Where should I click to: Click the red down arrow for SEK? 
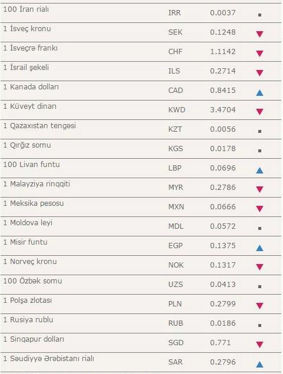(259, 34)
